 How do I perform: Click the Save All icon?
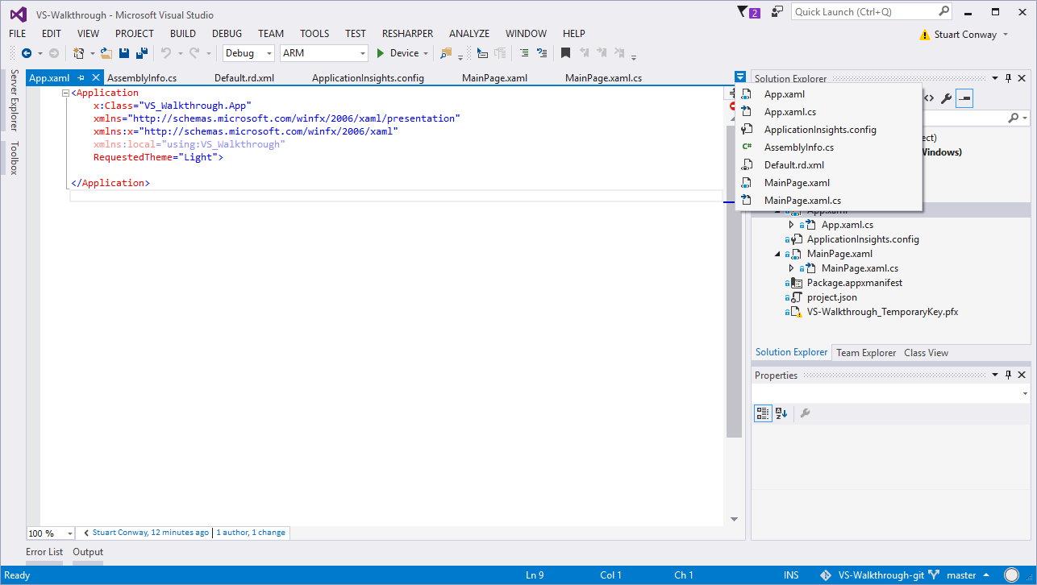(x=142, y=53)
